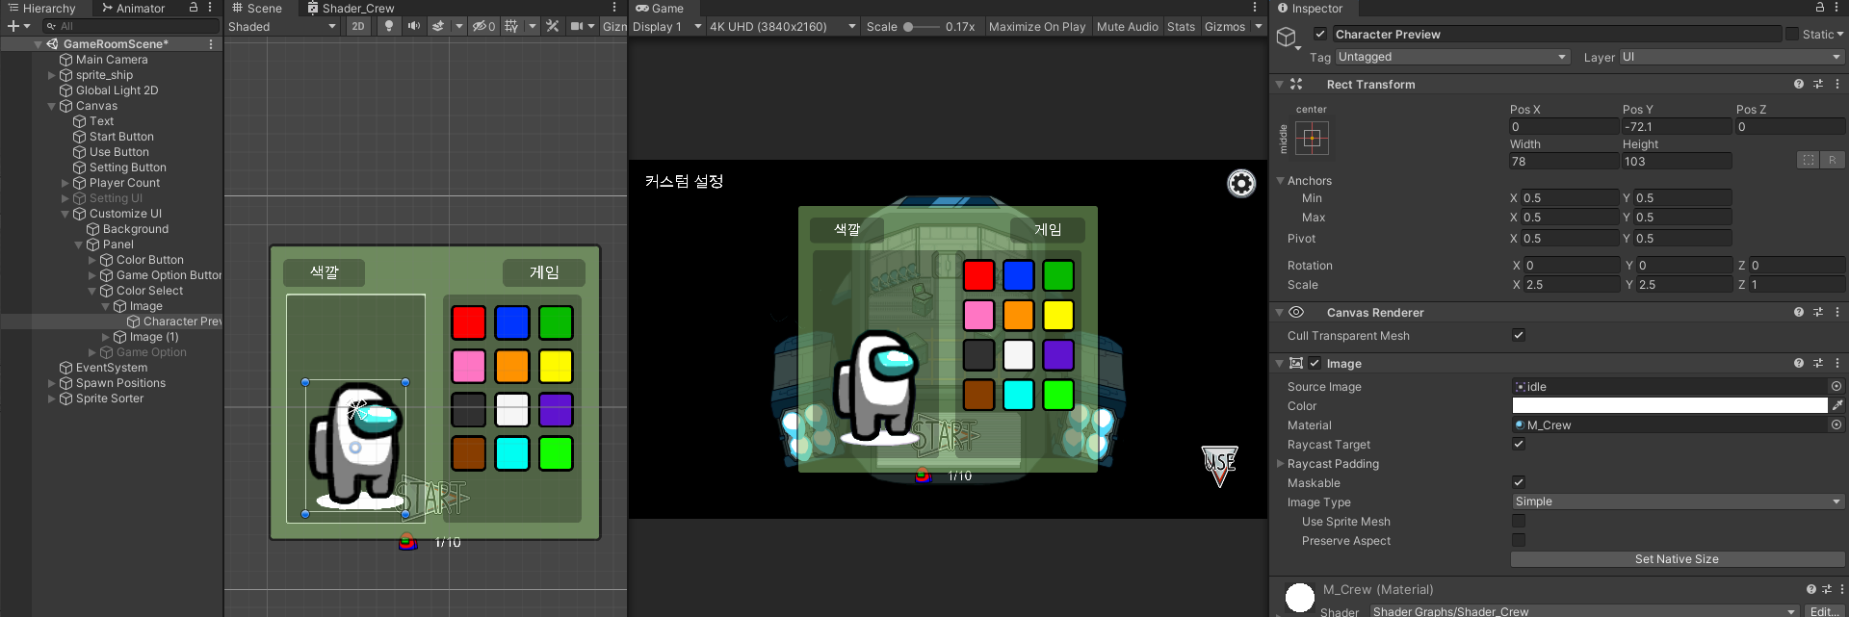The width and height of the screenshot is (1849, 617).
Task: Lock the Hierarchy panel
Action: click(x=194, y=8)
